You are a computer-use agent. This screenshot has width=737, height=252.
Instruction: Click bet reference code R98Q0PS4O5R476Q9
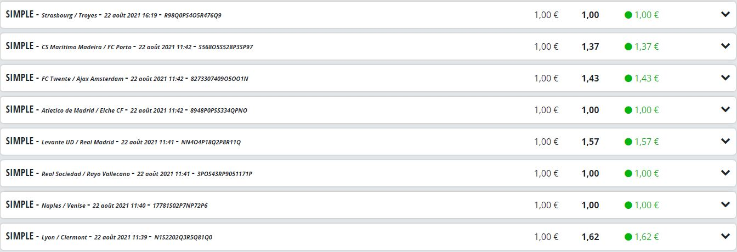click(192, 15)
